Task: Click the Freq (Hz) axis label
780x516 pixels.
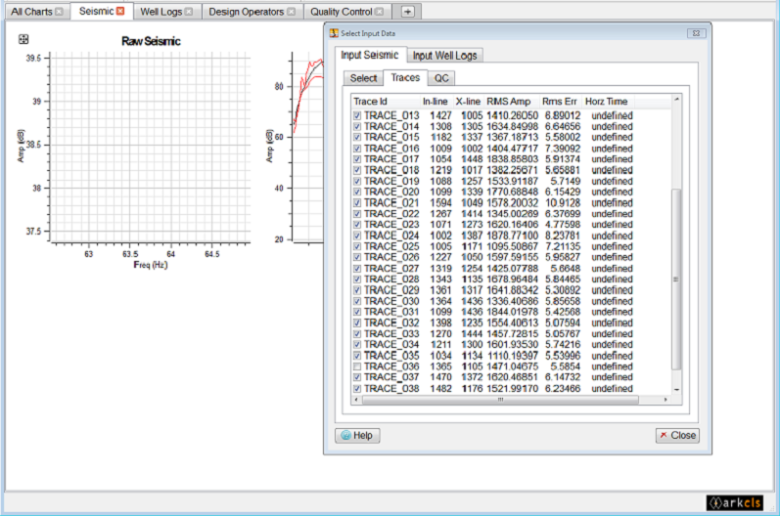Action: [x=151, y=265]
